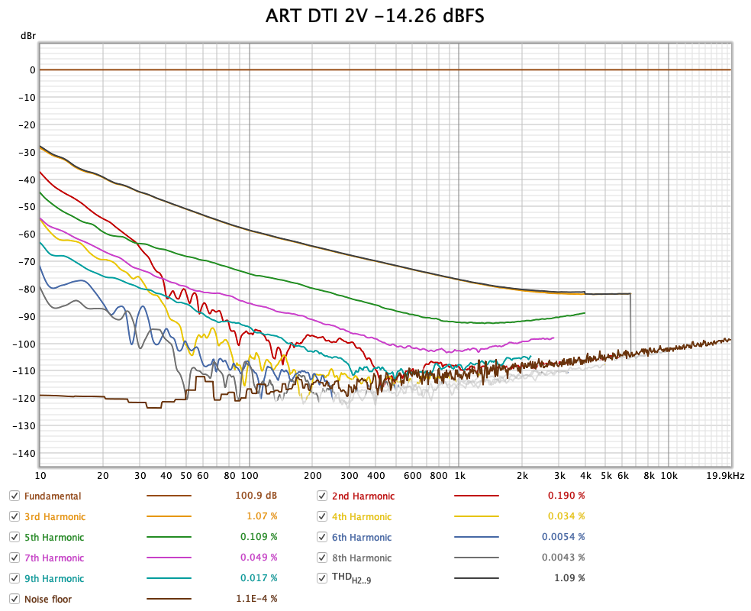Click the Fundamental brown line swatch
Image resolution: width=751 pixels, height=611 pixels.
[169, 496]
